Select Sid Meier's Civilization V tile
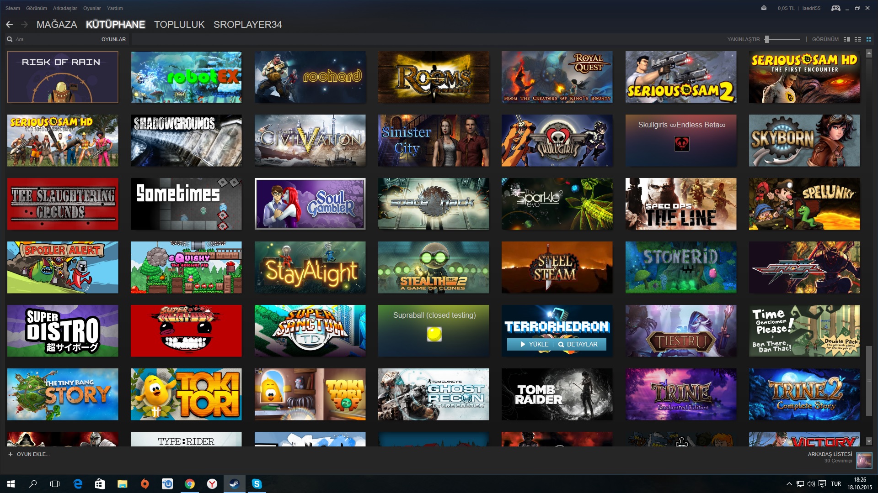 (310, 141)
